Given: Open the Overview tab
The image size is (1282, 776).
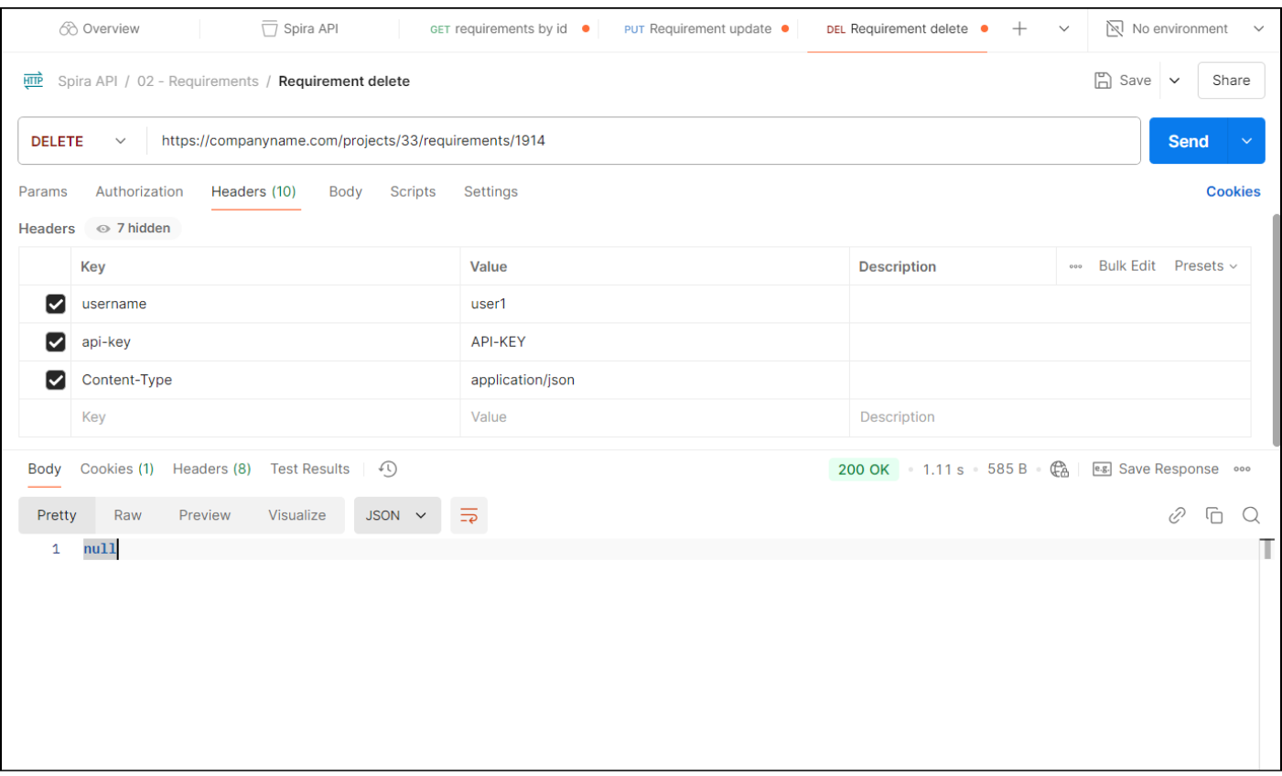Looking at the screenshot, I should pyautogui.click(x=99, y=28).
